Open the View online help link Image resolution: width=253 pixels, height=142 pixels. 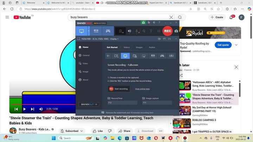(x=142, y=89)
